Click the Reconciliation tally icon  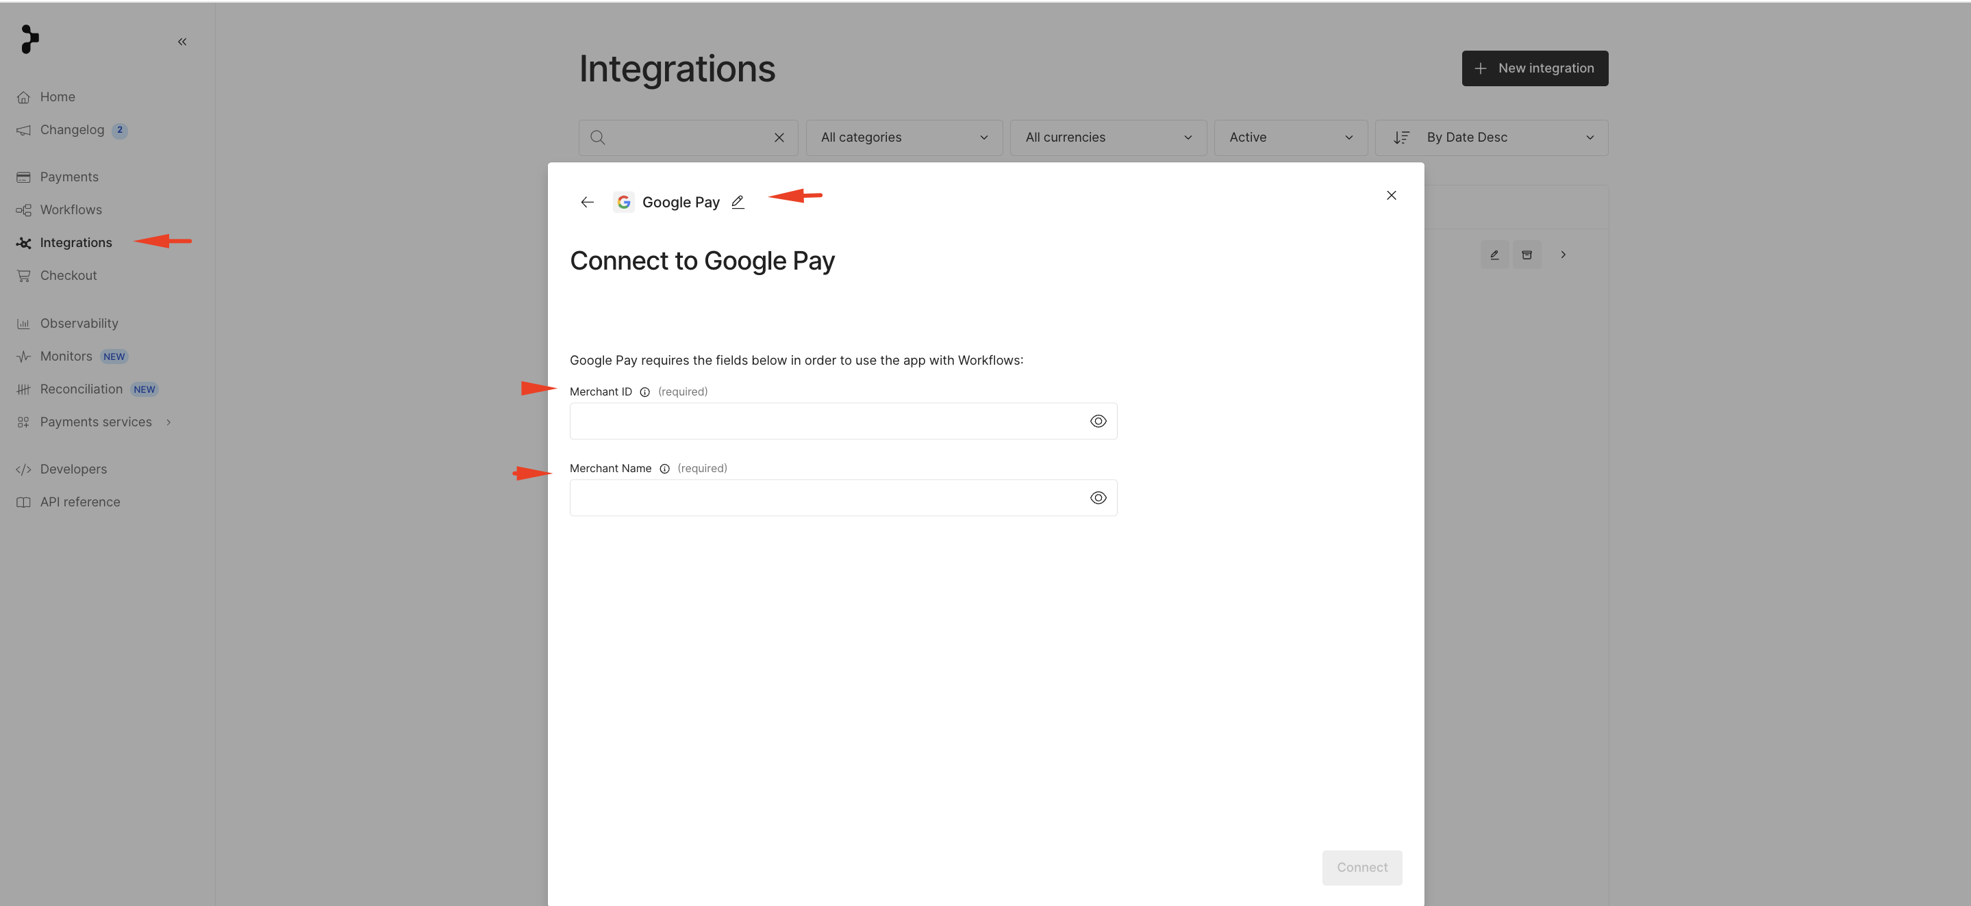pyautogui.click(x=24, y=389)
